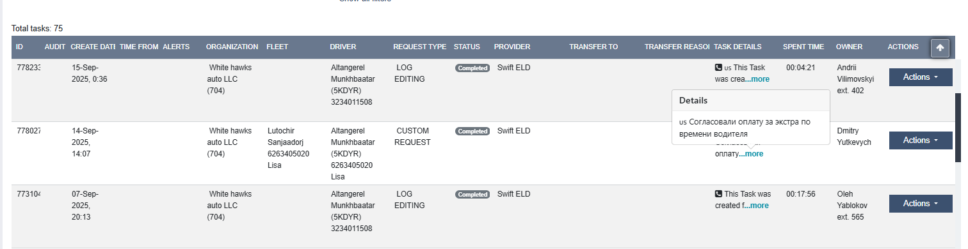Viewport: 968px width, 249px height.
Task: Click the SPENT TIME column header
Action: pyautogui.click(x=803, y=47)
